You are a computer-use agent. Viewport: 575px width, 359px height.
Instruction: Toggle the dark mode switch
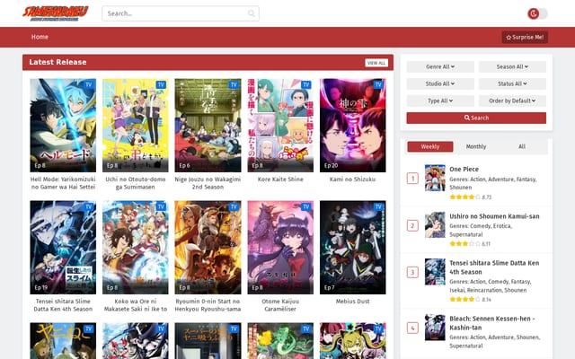[537, 14]
